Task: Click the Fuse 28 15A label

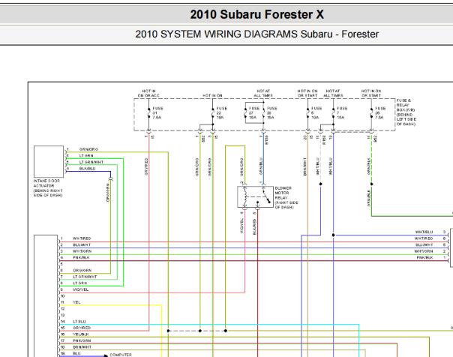Action: pyautogui.click(x=271, y=113)
